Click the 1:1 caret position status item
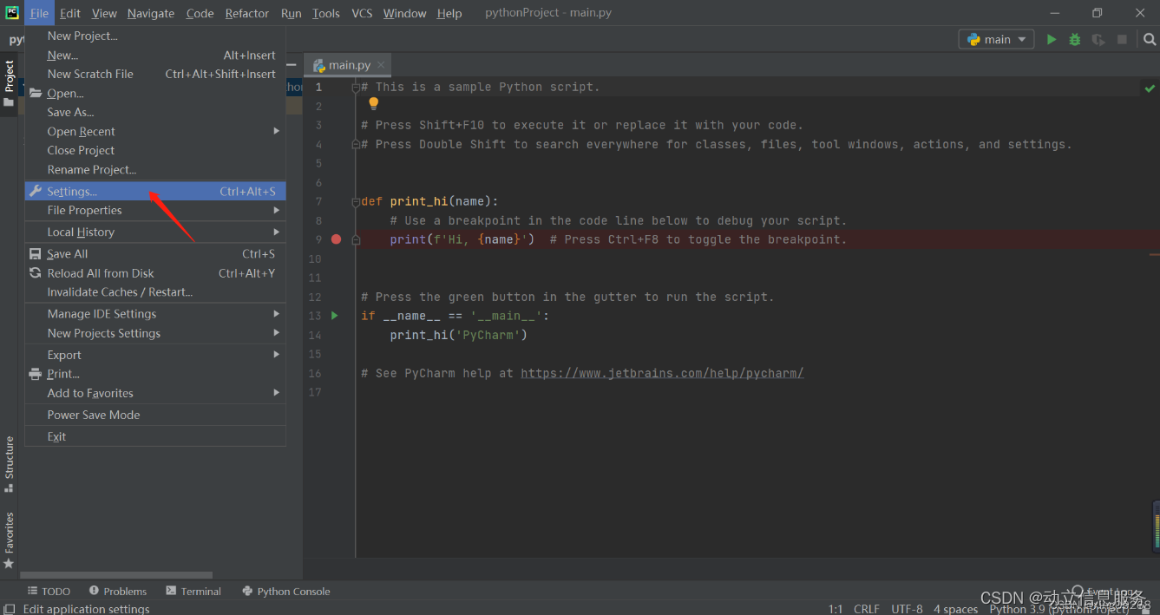 [835, 609]
